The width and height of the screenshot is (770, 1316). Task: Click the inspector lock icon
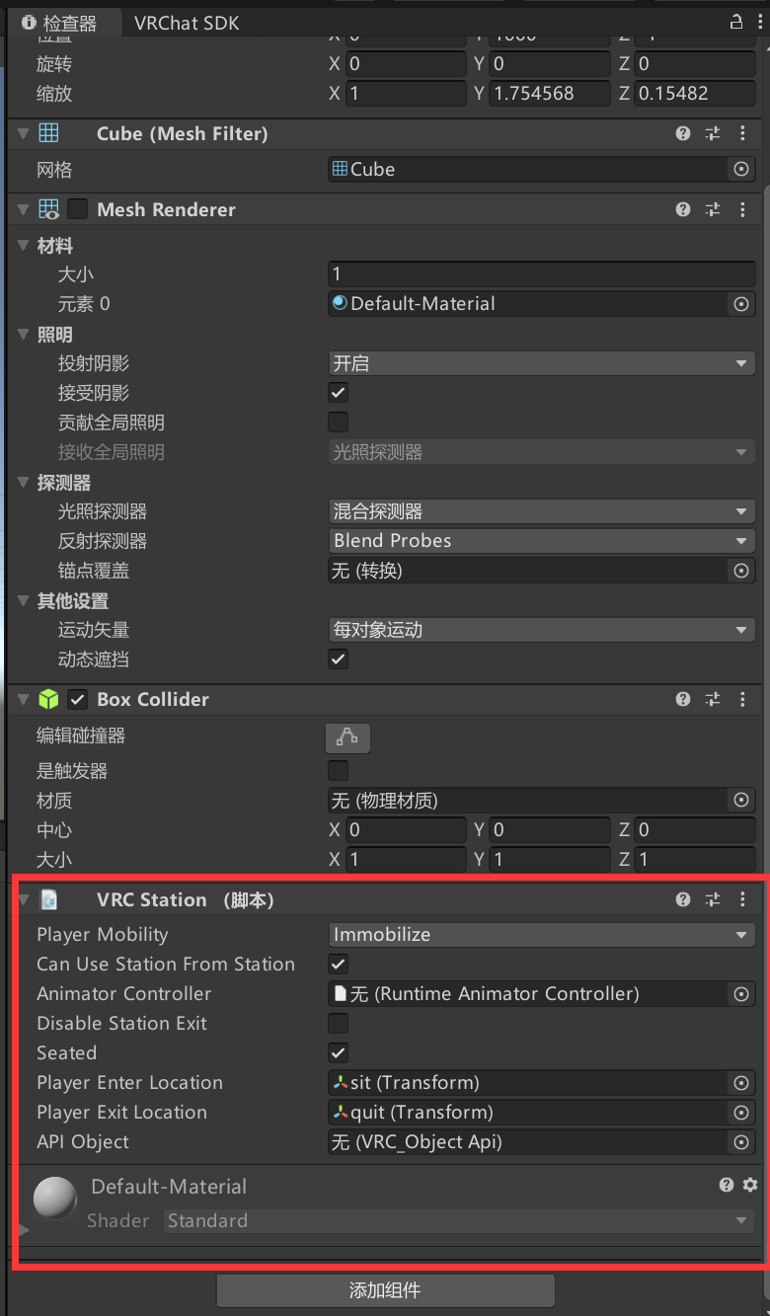736,20
